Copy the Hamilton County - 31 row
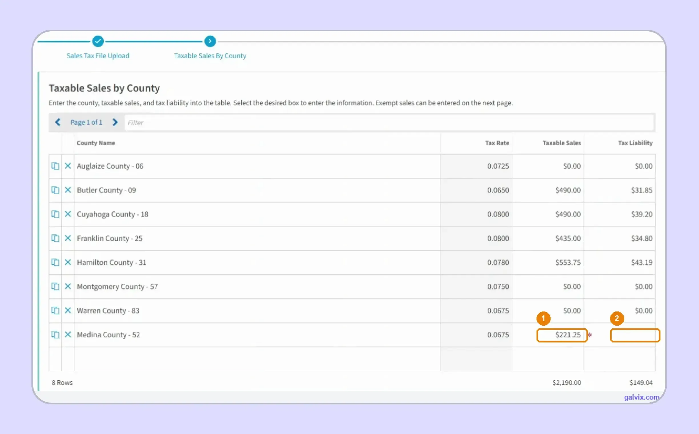The width and height of the screenshot is (699, 434). pyautogui.click(x=55, y=262)
